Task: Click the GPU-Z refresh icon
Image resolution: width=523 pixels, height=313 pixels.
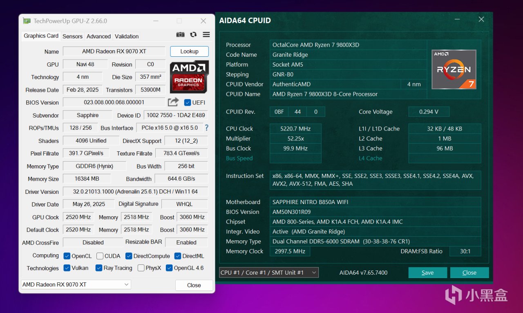Action: 193,35
